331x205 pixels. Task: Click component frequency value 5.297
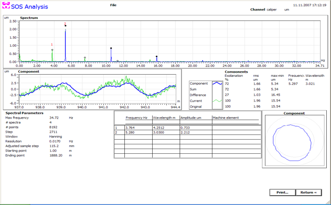(x=293, y=84)
